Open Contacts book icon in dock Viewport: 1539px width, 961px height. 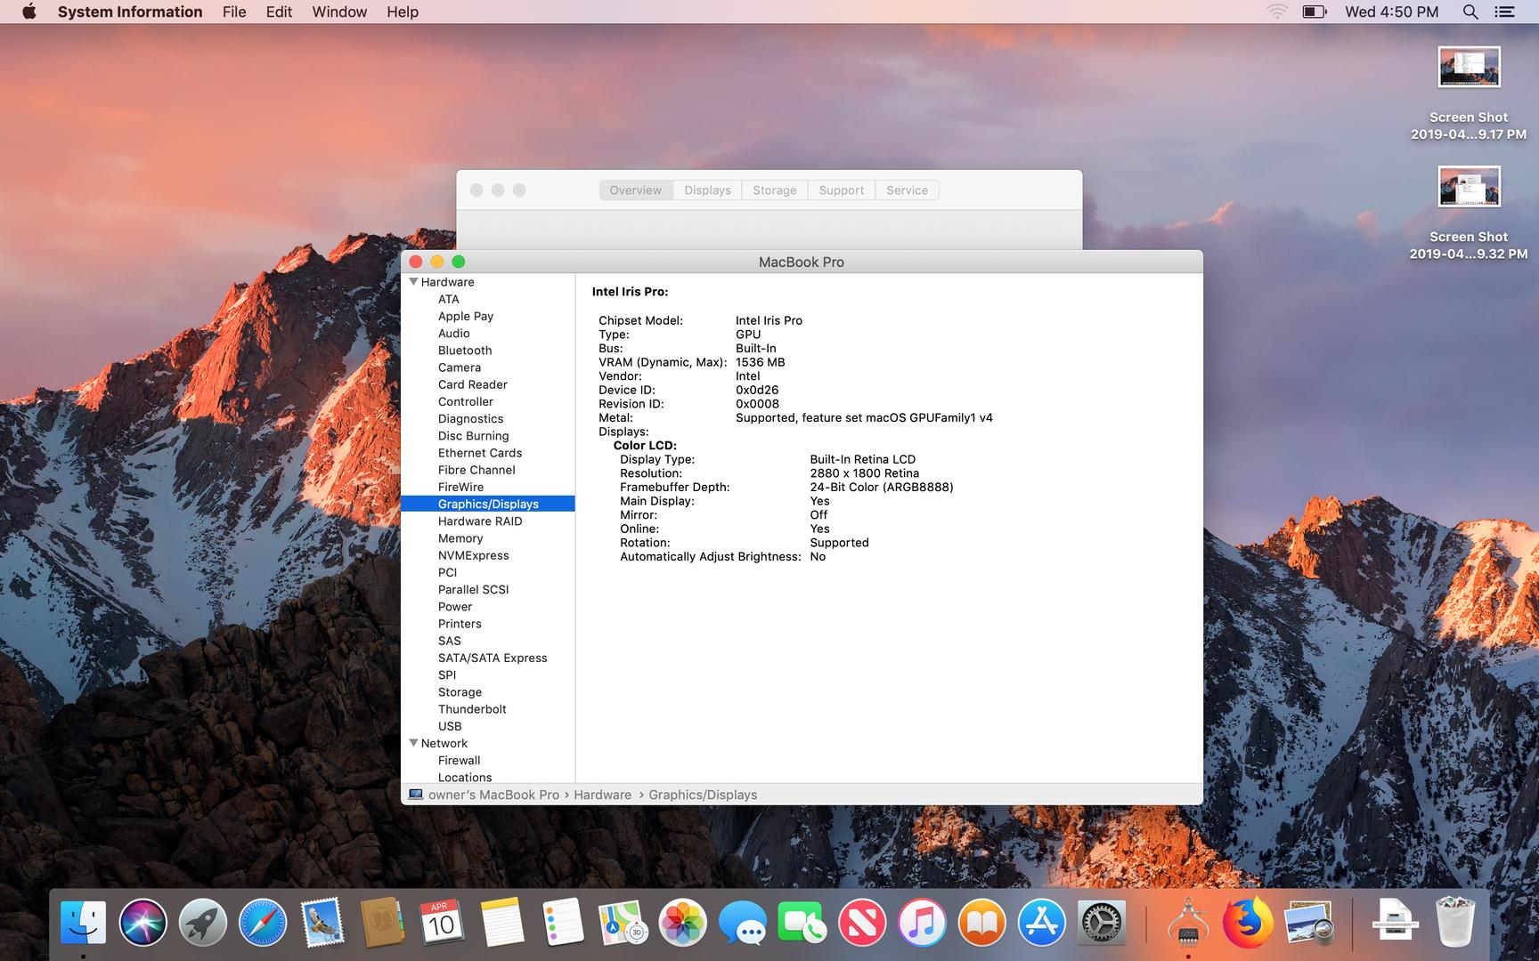382,922
